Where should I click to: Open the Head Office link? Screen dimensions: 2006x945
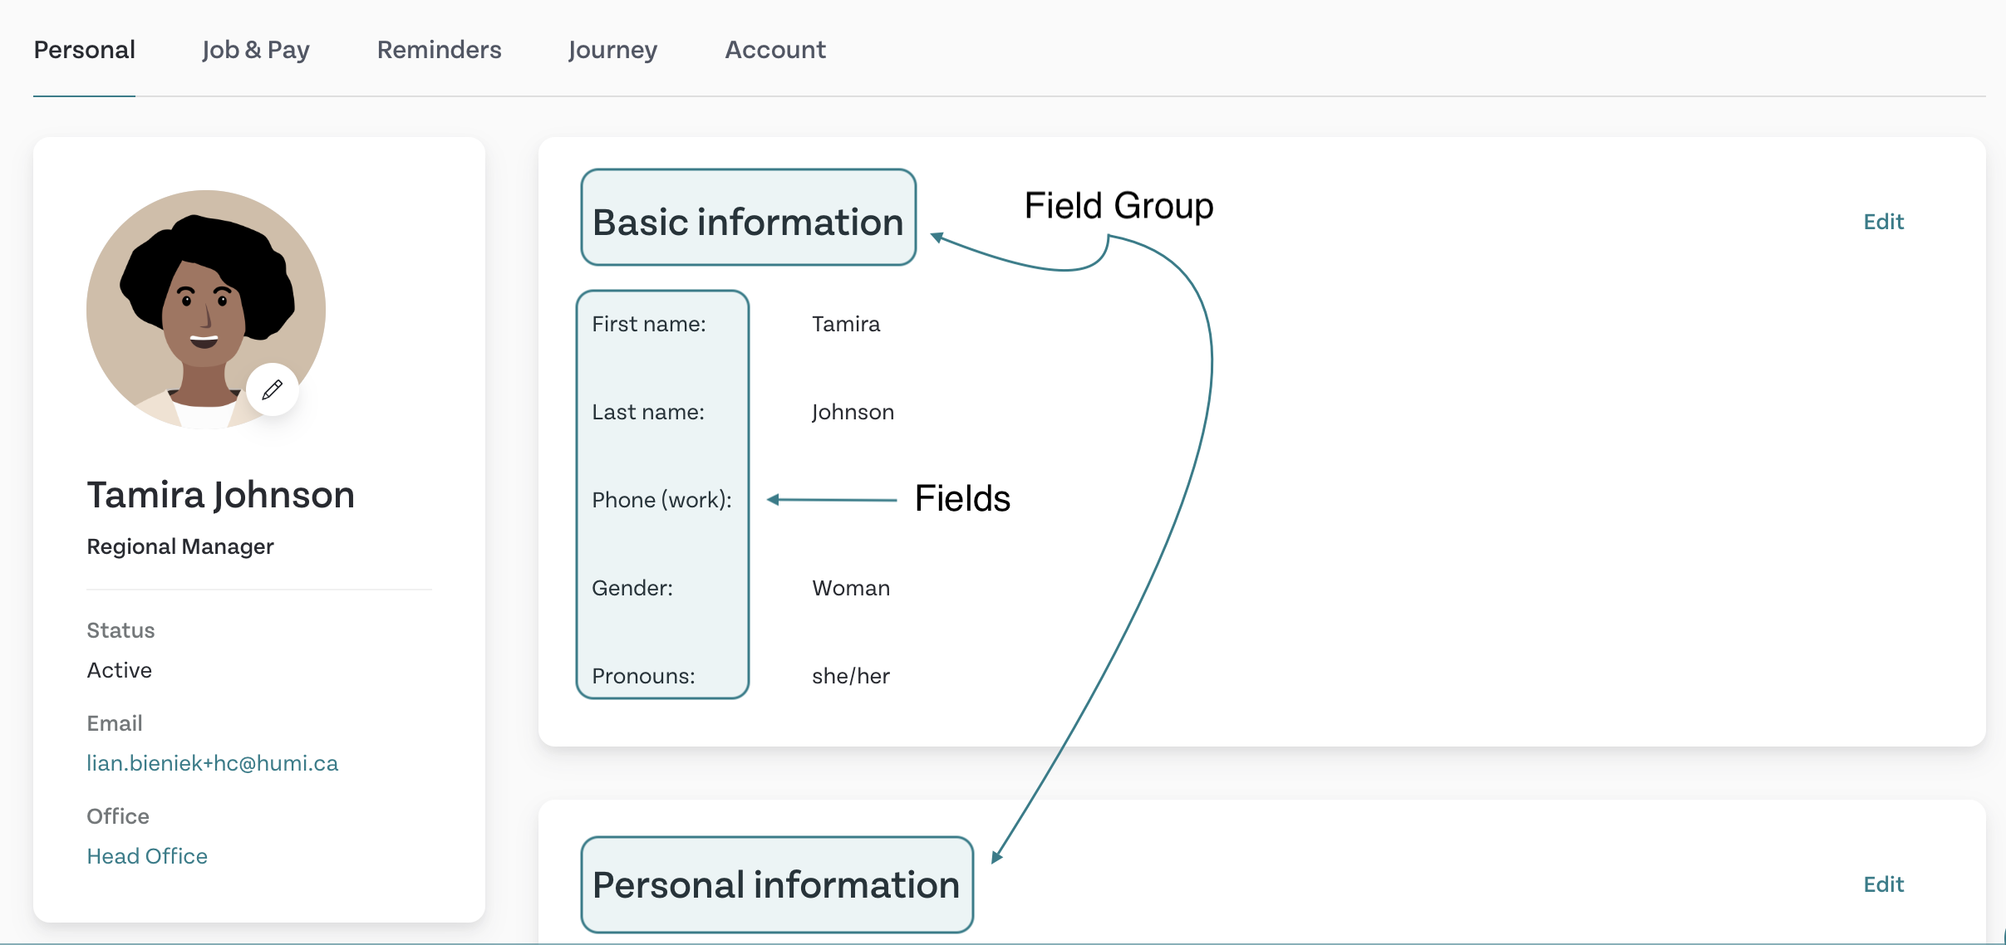[x=147, y=856]
